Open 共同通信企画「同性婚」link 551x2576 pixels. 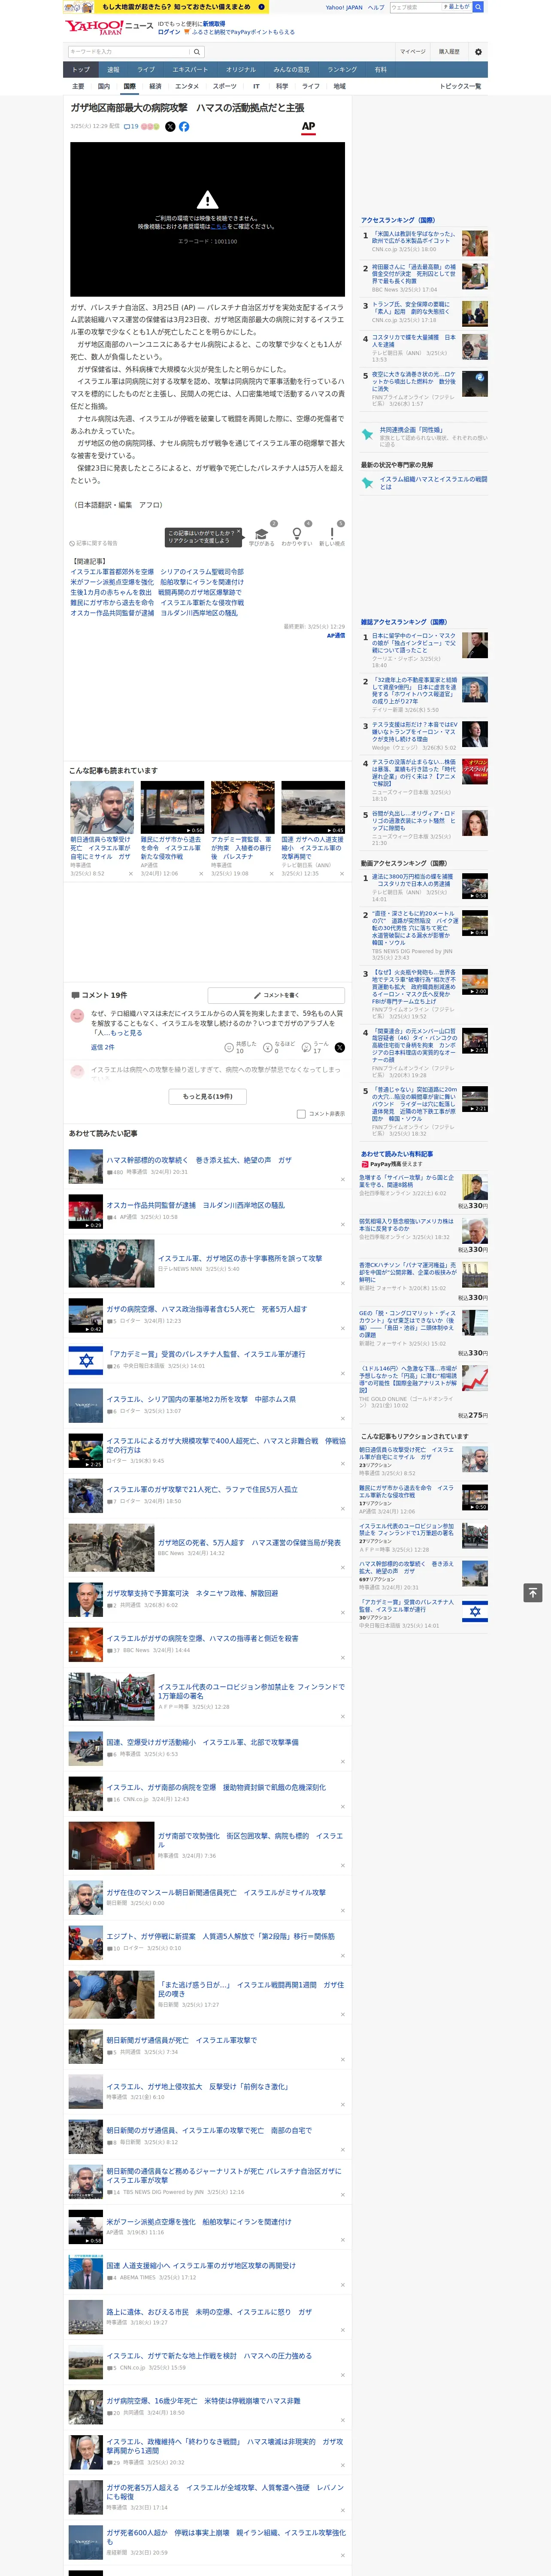411,430
